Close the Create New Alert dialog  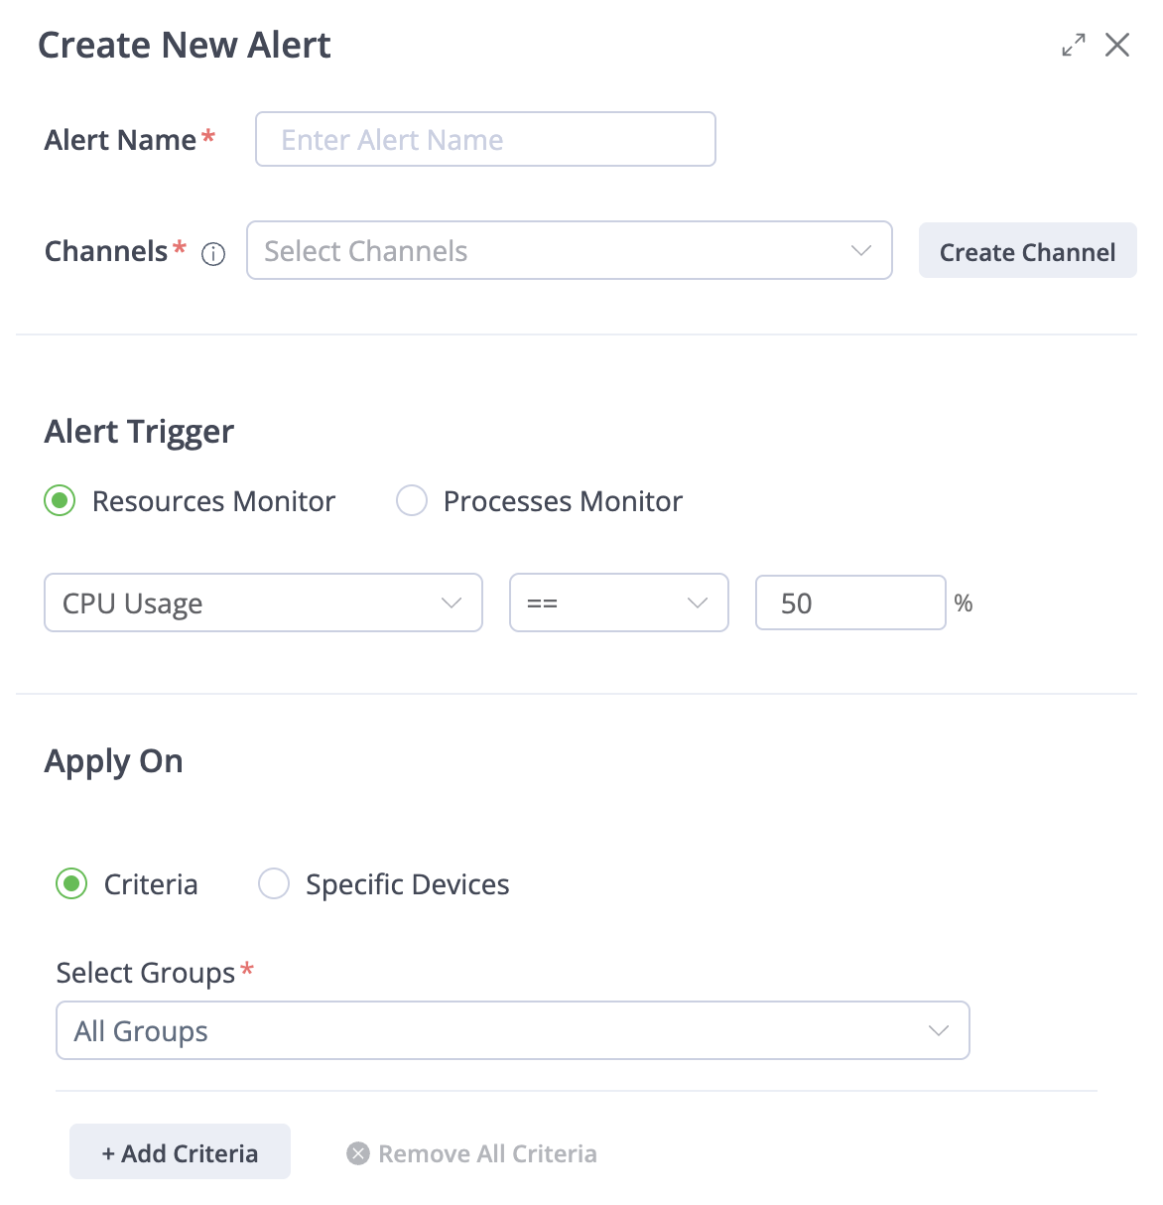1117,46
